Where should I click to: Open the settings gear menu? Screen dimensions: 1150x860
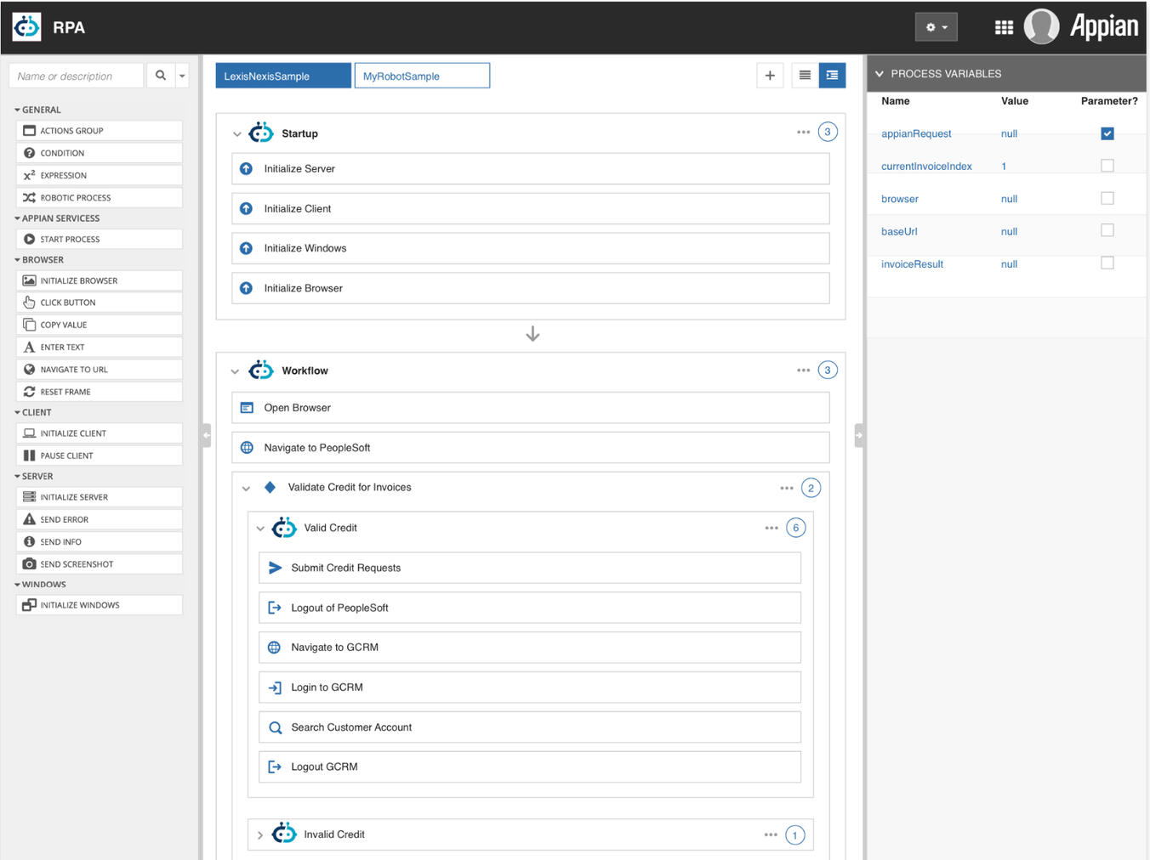936,26
